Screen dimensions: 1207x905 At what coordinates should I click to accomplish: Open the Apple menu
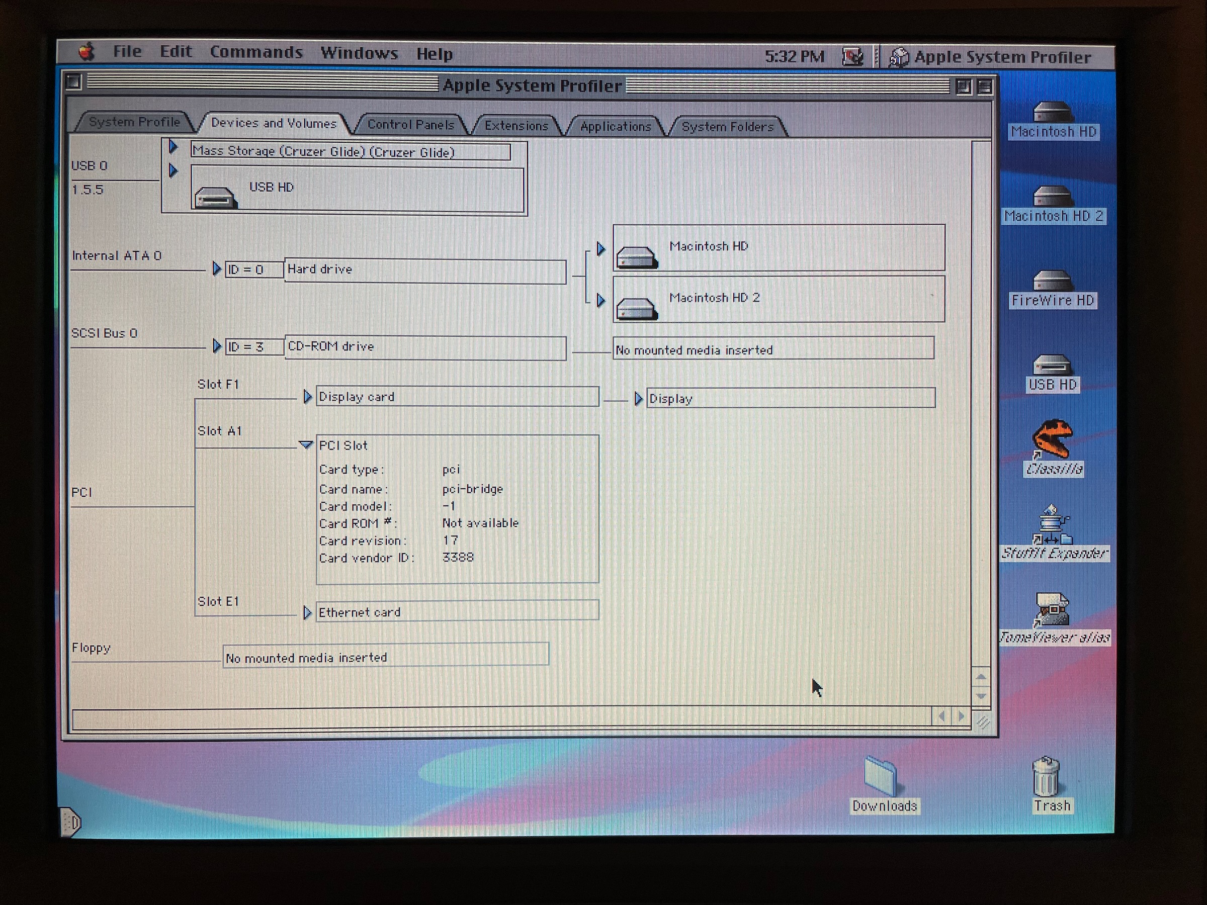point(86,52)
